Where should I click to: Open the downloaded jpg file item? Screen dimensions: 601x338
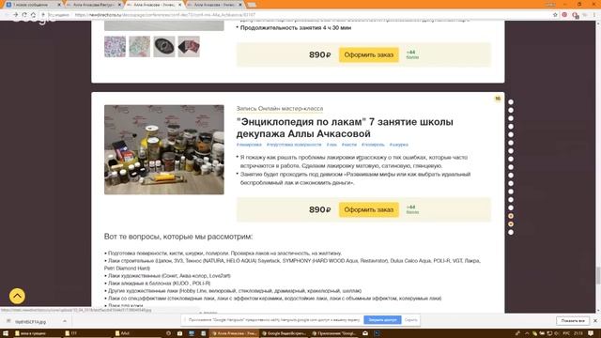tap(31, 321)
